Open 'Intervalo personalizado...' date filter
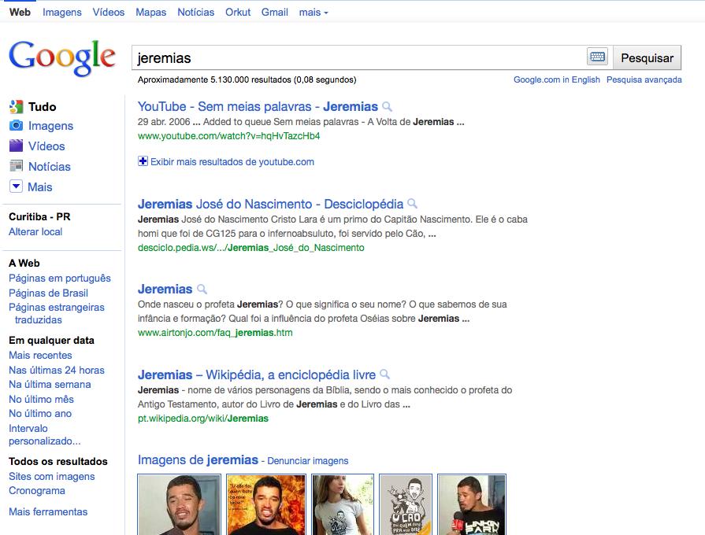The height and width of the screenshot is (535, 705). click(x=45, y=435)
